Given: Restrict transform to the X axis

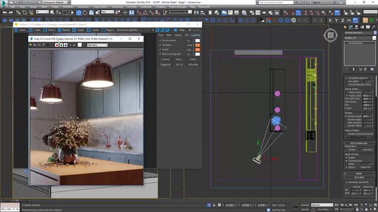Looking at the screenshot, I should tap(330, 21).
